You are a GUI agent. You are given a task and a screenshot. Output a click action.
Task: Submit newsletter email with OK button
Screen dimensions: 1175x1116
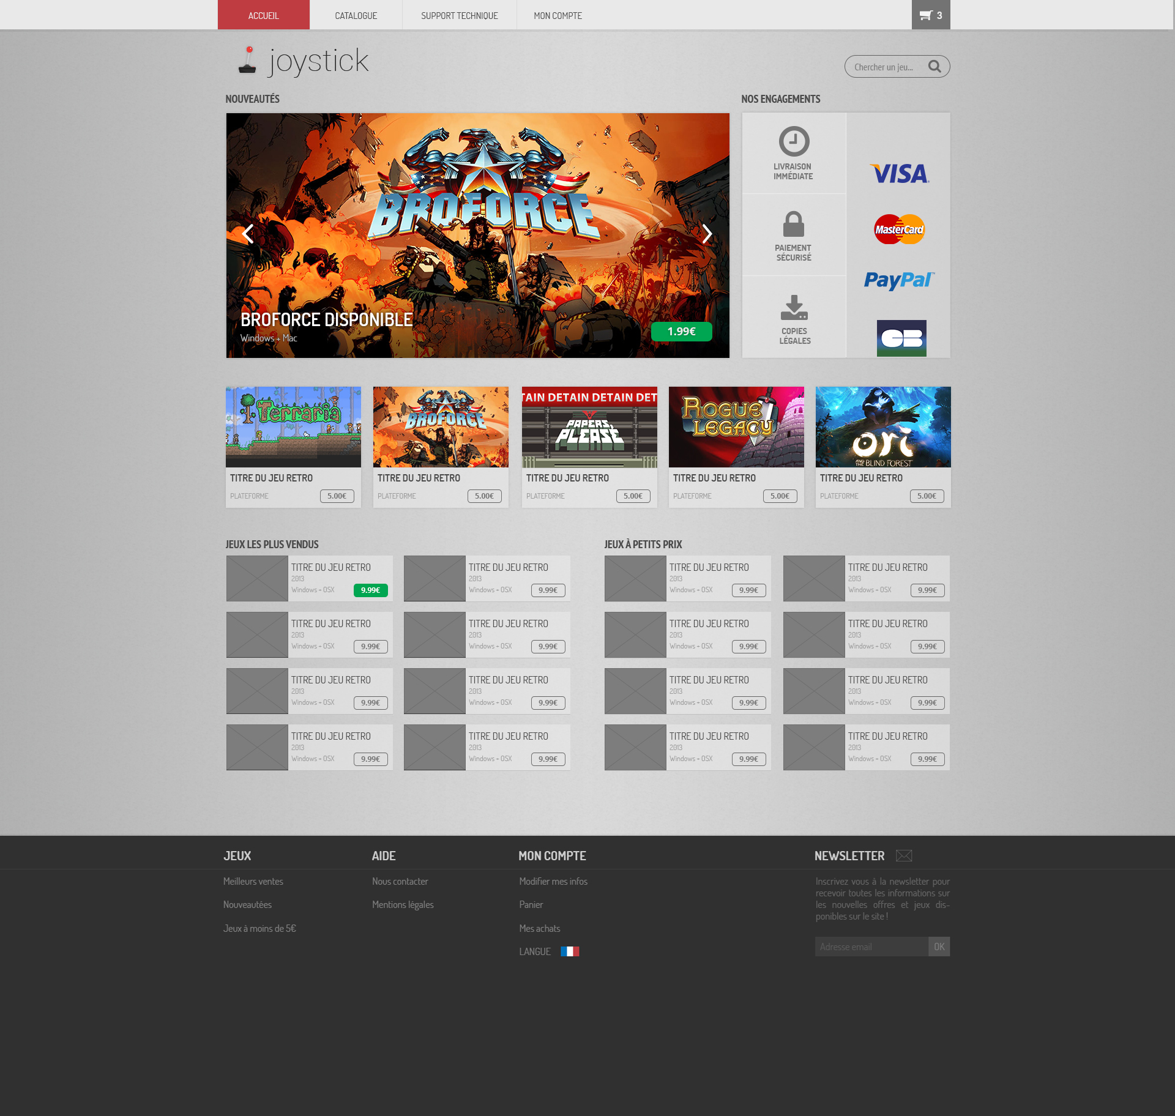pyautogui.click(x=939, y=947)
